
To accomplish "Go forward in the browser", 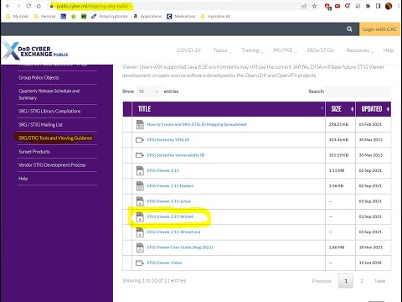I will click(18, 6).
